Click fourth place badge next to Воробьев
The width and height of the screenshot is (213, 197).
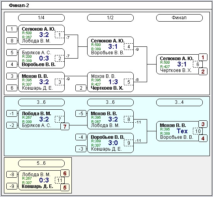(203, 138)
